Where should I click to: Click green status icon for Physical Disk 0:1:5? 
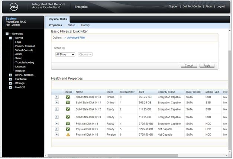click(68, 129)
